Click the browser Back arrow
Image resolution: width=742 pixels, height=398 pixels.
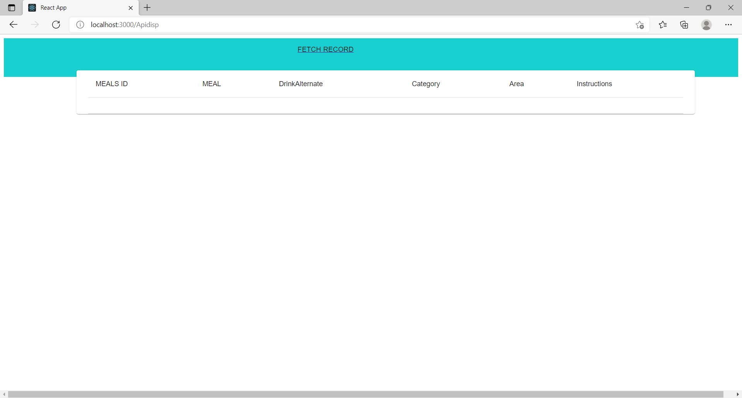click(x=14, y=25)
